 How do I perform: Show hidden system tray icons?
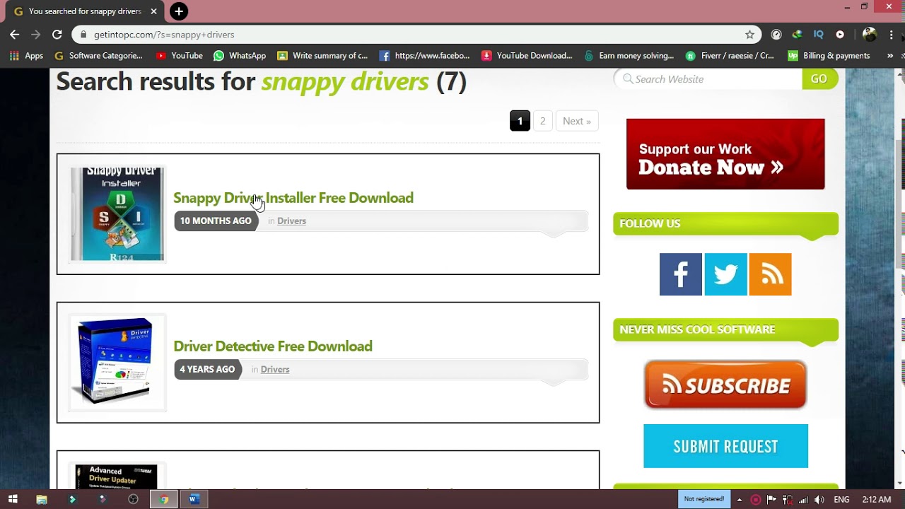(x=740, y=500)
